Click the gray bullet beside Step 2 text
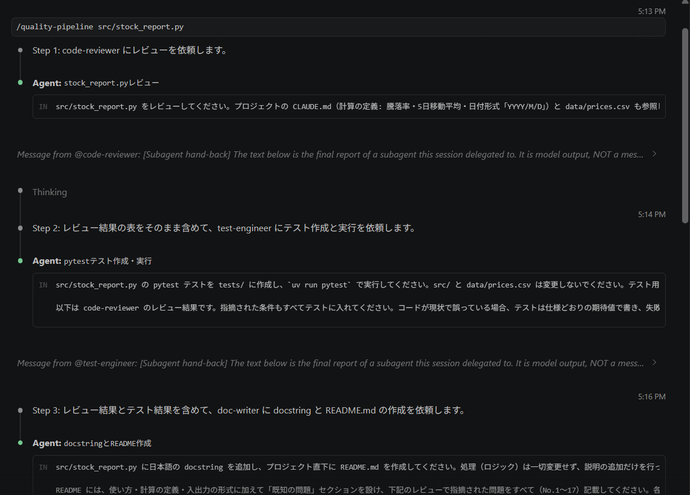Image resolution: width=690 pixels, height=495 pixels. click(x=20, y=228)
